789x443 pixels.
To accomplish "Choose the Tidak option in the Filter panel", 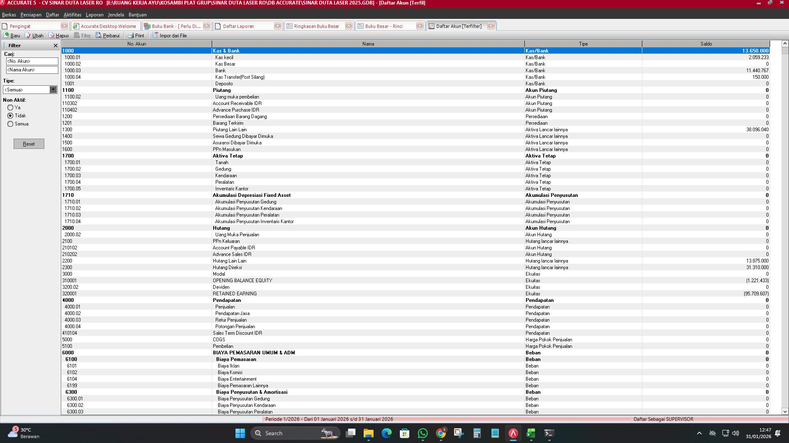I will [10, 116].
